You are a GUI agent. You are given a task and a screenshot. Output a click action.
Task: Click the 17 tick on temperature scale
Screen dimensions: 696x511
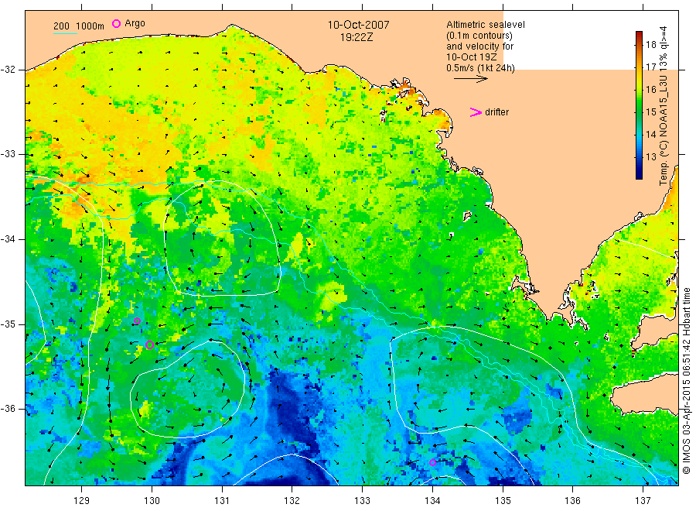(650, 67)
